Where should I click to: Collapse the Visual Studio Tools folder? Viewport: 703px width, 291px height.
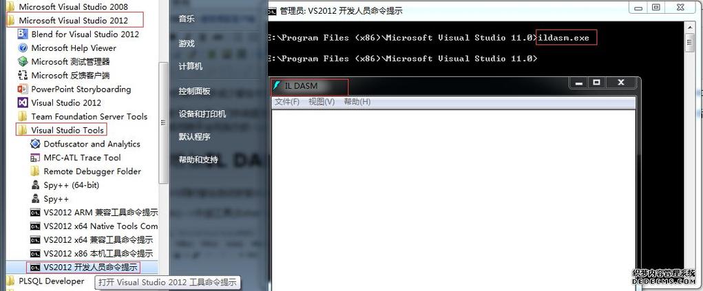tap(61, 130)
